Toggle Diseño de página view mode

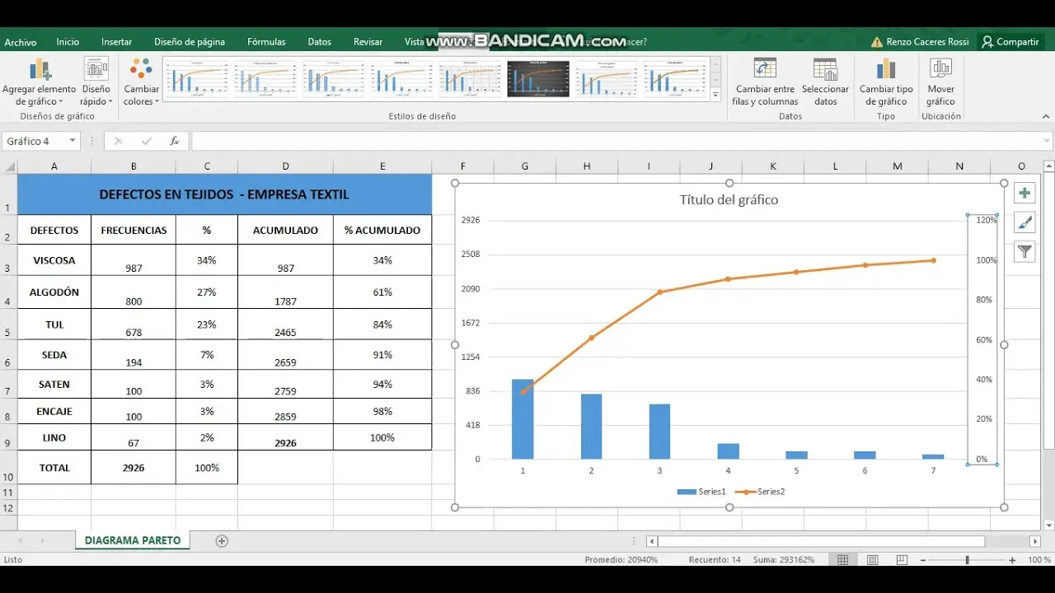[872, 559]
